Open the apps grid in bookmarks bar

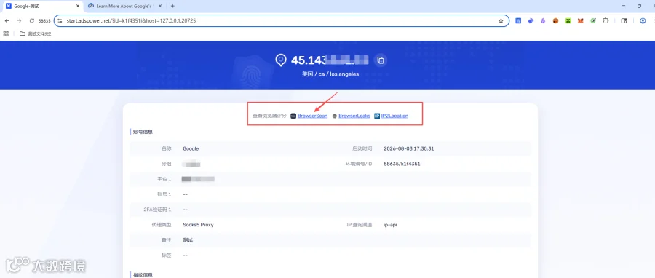coord(6,33)
